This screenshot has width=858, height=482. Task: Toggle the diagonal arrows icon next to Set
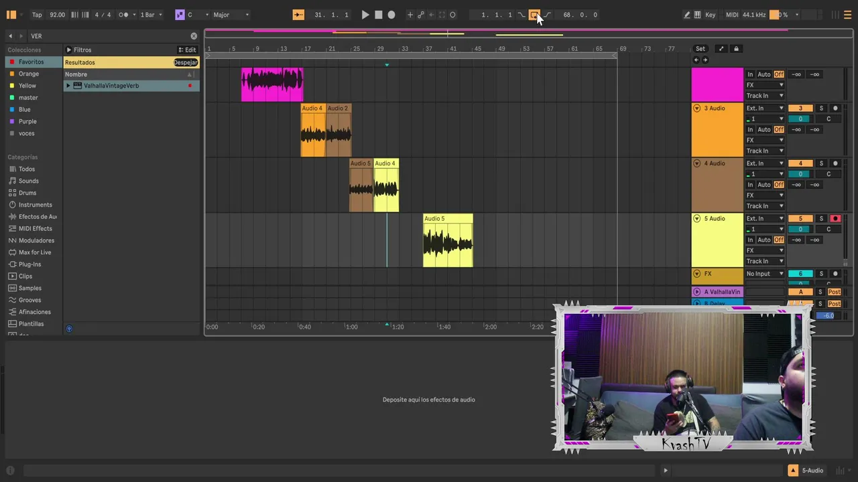[721, 49]
